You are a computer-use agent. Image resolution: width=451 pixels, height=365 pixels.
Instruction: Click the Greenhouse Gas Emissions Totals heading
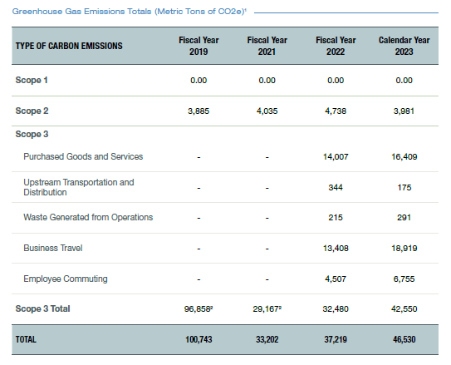129,12
